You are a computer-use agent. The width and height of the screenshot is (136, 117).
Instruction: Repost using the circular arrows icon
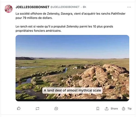[38, 109]
